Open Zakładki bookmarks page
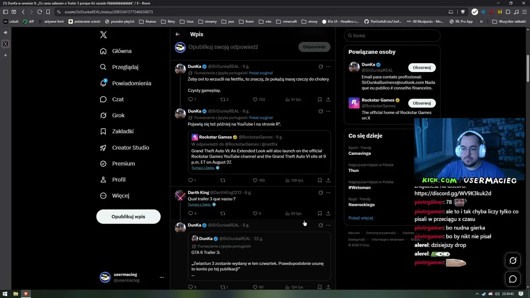 coord(117,131)
